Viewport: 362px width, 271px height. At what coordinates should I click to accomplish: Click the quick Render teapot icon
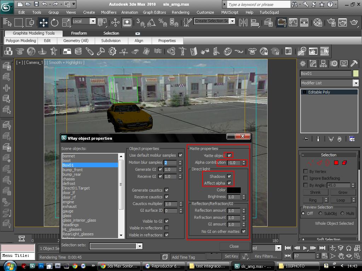pos(354,23)
